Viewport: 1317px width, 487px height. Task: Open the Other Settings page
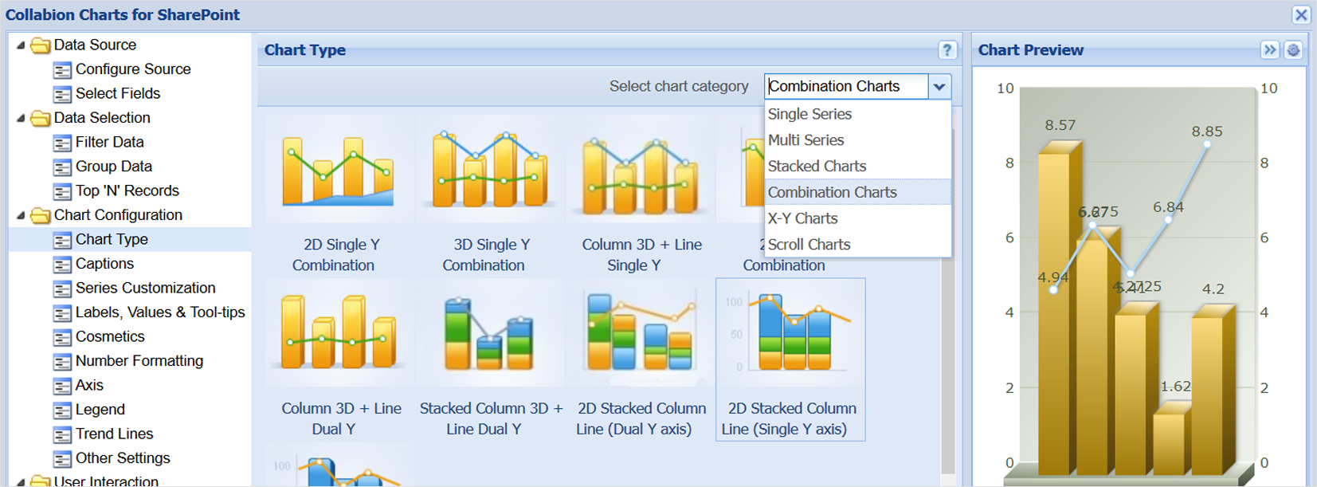(x=123, y=458)
